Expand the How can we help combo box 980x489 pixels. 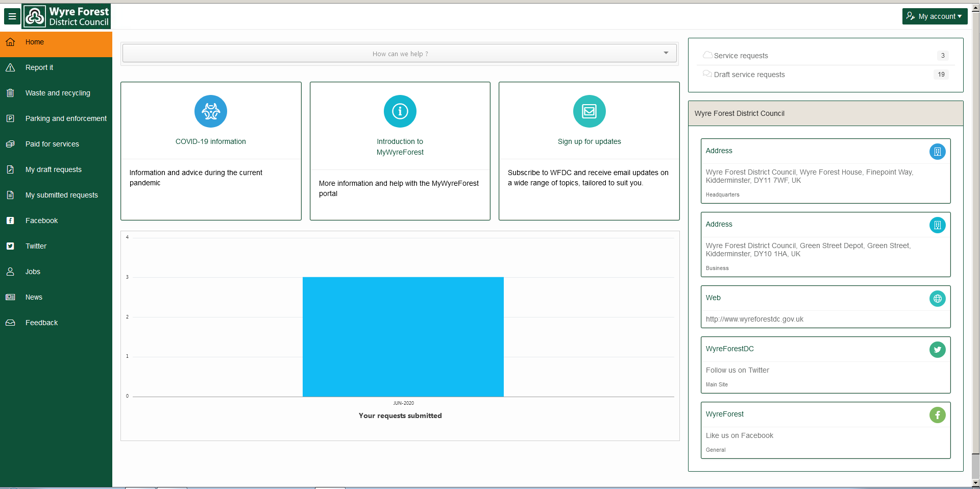click(x=400, y=54)
